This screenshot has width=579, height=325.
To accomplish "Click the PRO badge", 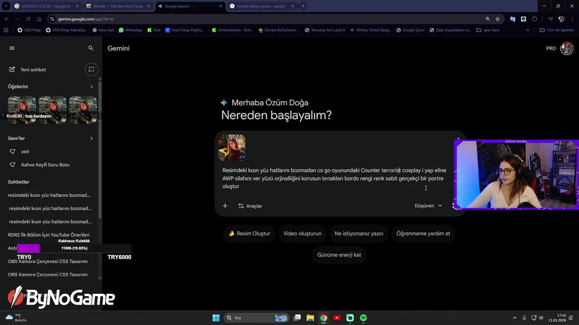I will (x=551, y=48).
